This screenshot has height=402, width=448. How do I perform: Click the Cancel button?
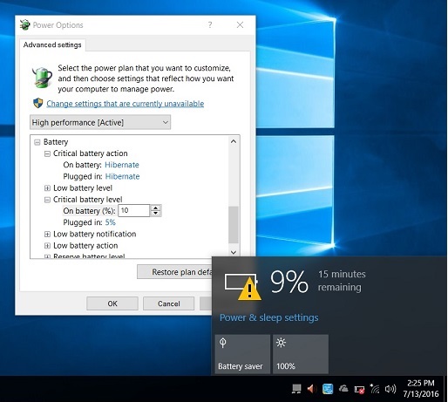[x=169, y=303]
